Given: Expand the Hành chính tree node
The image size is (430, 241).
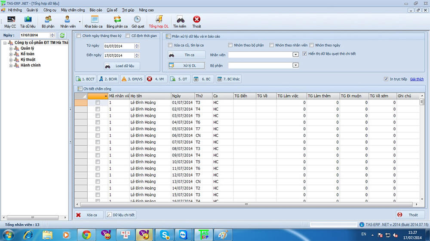Looking at the screenshot, I should (x=11, y=65).
